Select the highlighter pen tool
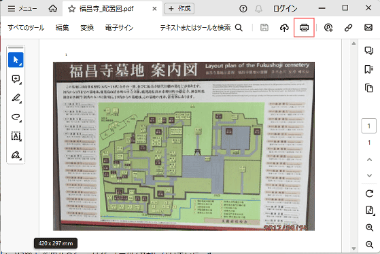Viewport: 380px width, 254px height. click(x=16, y=98)
